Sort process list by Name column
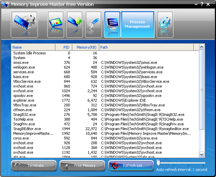Screen dimensions: 216x177 point(33,47)
